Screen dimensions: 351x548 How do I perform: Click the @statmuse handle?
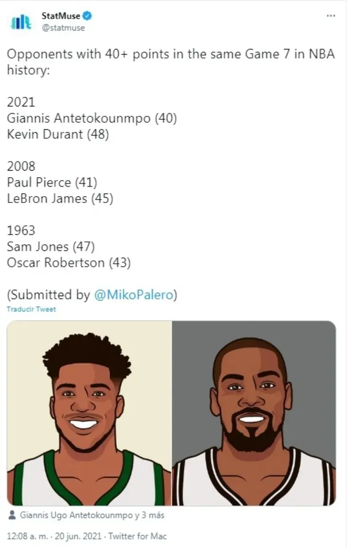click(63, 28)
